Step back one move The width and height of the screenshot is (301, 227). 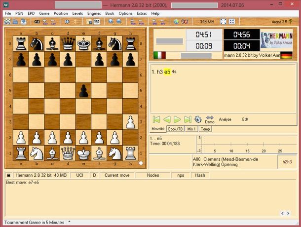(167, 119)
